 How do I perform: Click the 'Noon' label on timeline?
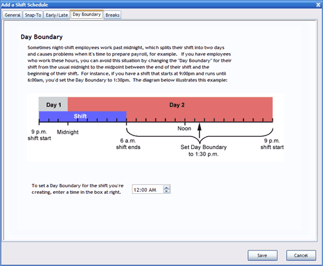[184, 128]
